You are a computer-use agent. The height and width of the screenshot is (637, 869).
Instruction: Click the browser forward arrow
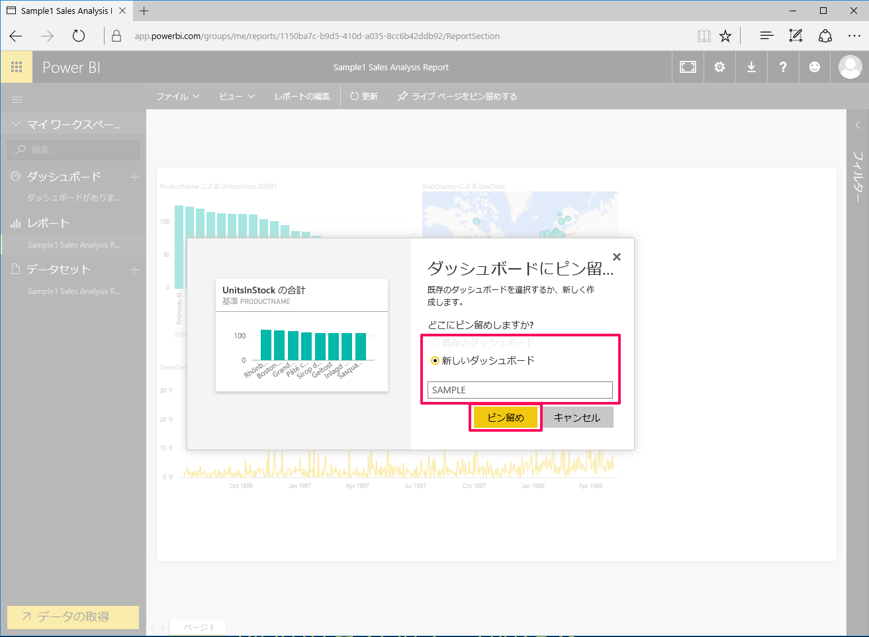[47, 36]
